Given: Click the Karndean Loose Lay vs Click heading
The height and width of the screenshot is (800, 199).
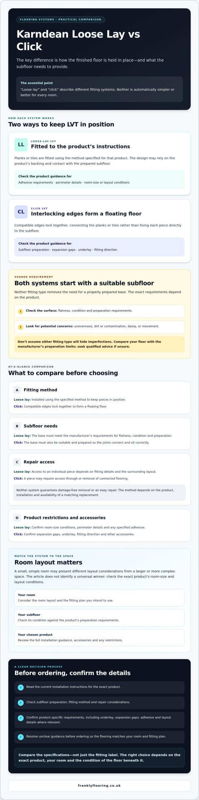Looking at the screenshot, I should pos(78,40).
